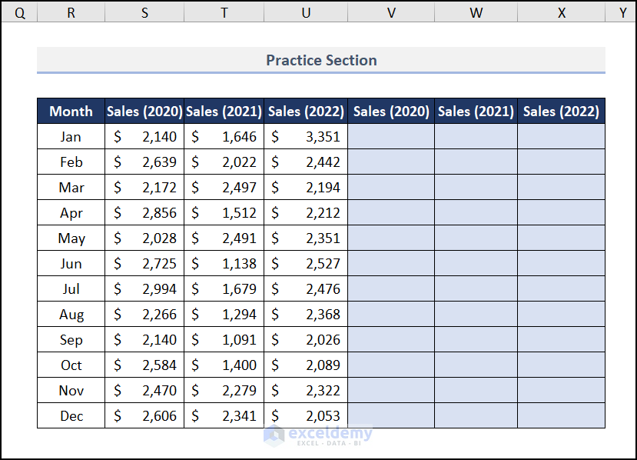The width and height of the screenshot is (637, 460).
Task: Select Feb Sales (2020) value 2,639
Action: (x=144, y=162)
